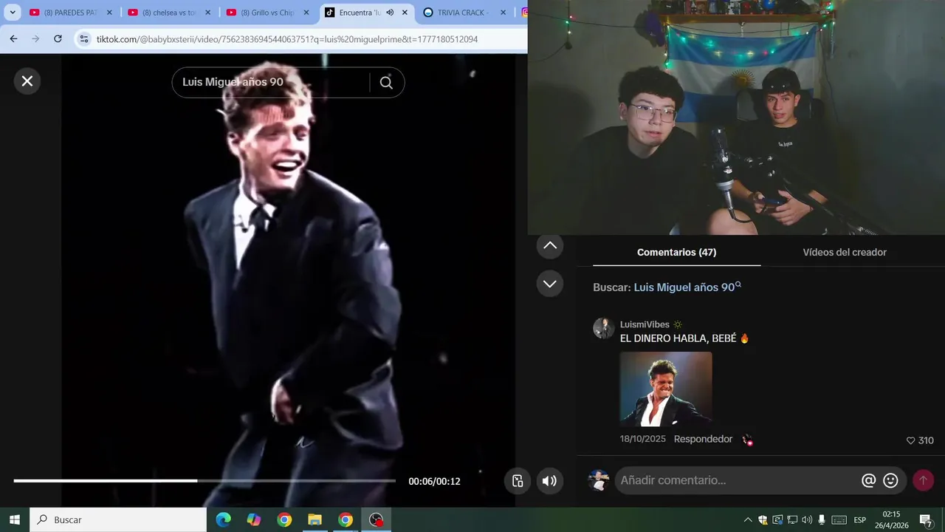The height and width of the screenshot is (532, 945).
Task: Open the image in LuismiVibes' comment
Action: click(x=666, y=389)
